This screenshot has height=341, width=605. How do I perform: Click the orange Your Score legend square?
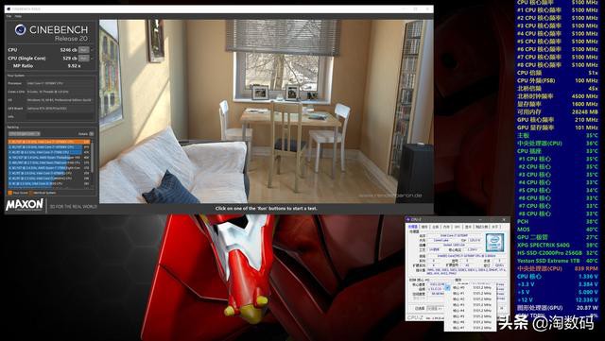(10, 193)
